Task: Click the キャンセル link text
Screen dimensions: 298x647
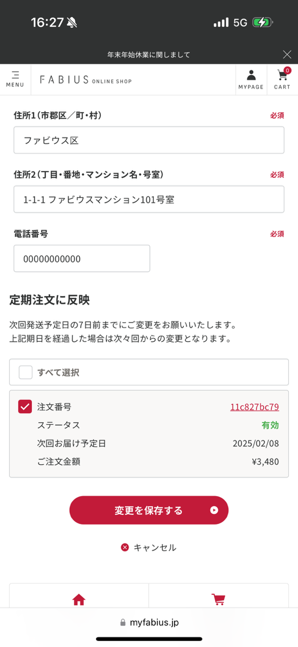Action: point(155,547)
